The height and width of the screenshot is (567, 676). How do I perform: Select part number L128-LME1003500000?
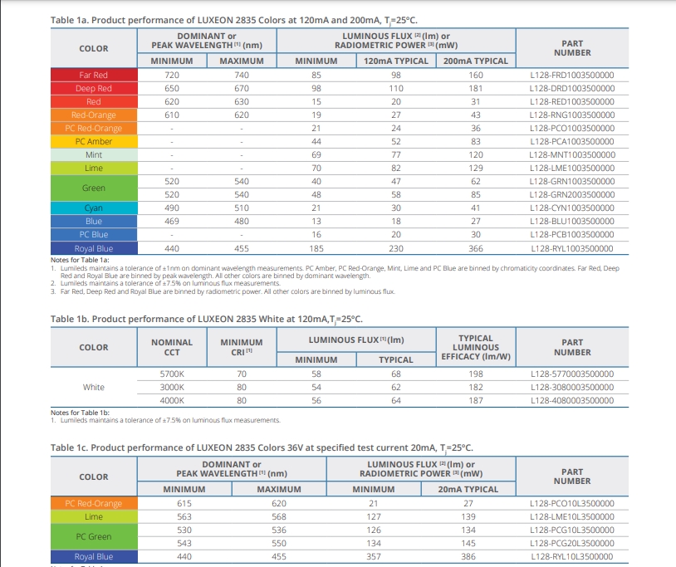572,168
